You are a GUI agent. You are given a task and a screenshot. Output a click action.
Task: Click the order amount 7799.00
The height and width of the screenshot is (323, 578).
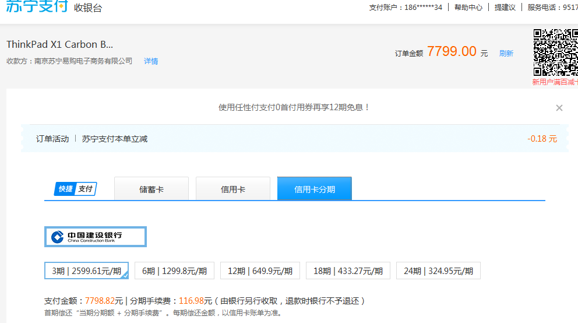point(452,51)
